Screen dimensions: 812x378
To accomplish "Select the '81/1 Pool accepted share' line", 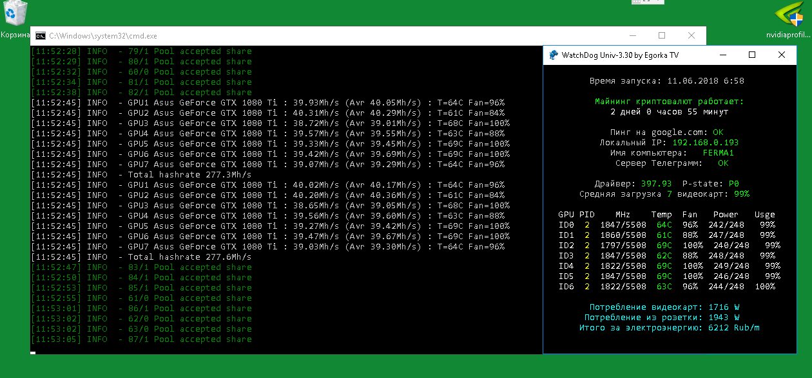I will (141, 82).
